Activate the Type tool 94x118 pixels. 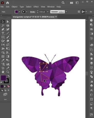click(x=3, y=33)
